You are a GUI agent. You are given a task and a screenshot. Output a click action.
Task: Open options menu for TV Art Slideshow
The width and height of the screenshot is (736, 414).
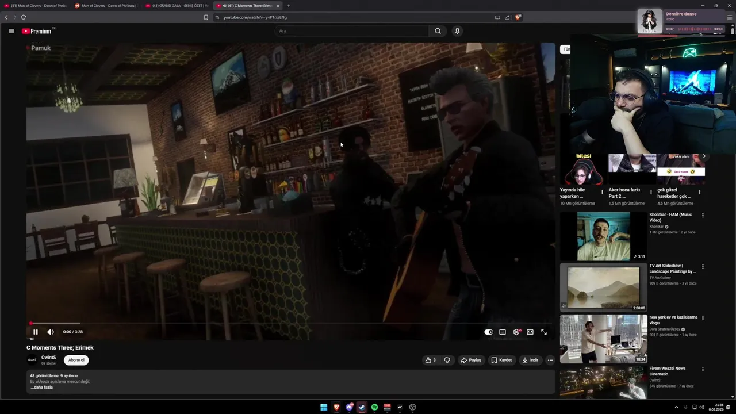[x=703, y=267]
